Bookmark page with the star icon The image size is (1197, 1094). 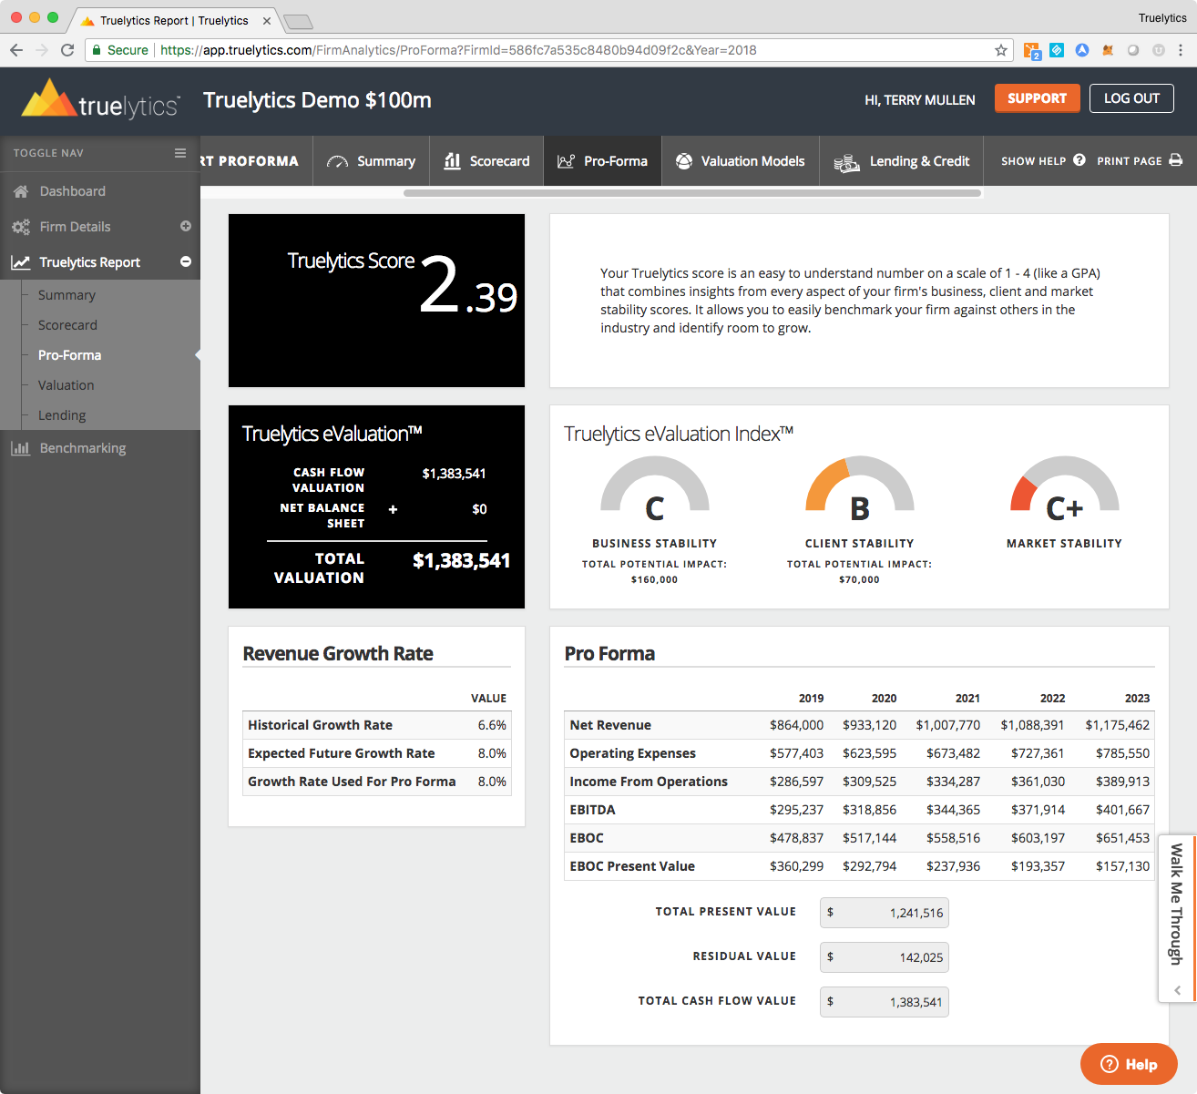tap(1001, 50)
